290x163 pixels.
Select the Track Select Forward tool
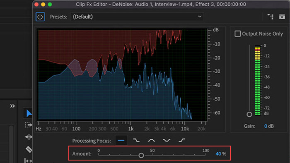click(29, 125)
